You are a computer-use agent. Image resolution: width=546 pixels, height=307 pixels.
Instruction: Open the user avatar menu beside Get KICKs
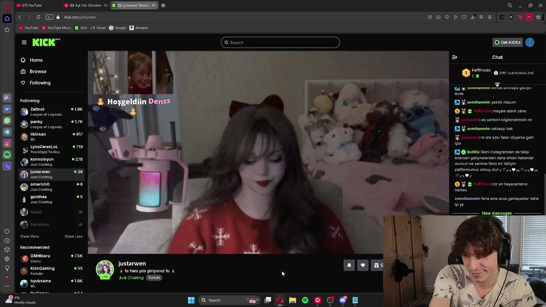tap(530, 42)
